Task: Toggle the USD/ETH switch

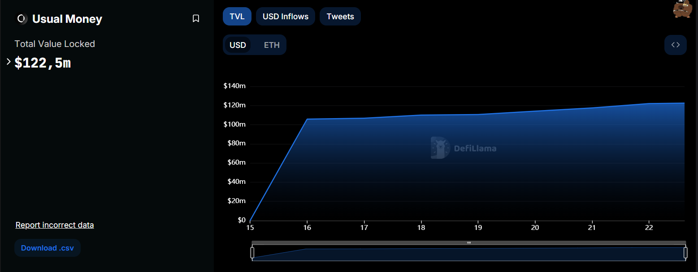Action: point(255,45)
